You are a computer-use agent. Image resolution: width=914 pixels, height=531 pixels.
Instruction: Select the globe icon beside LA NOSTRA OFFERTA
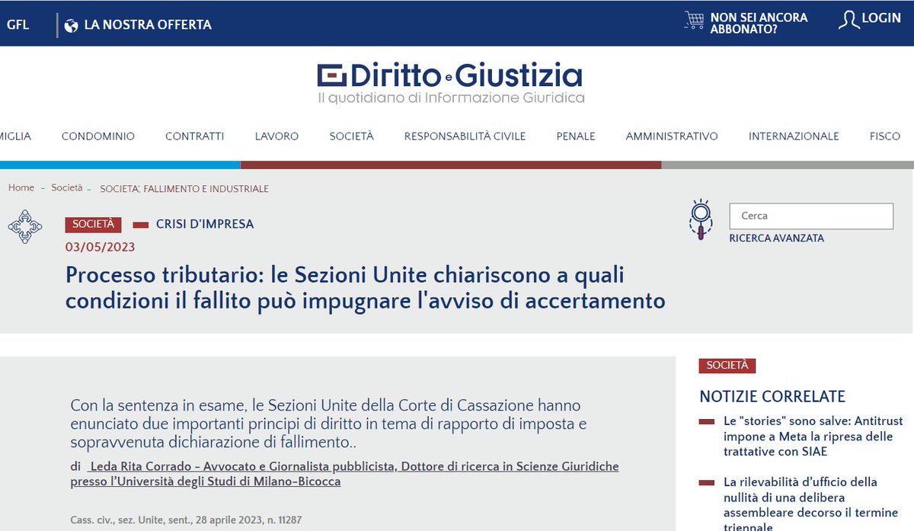(72, 24)
